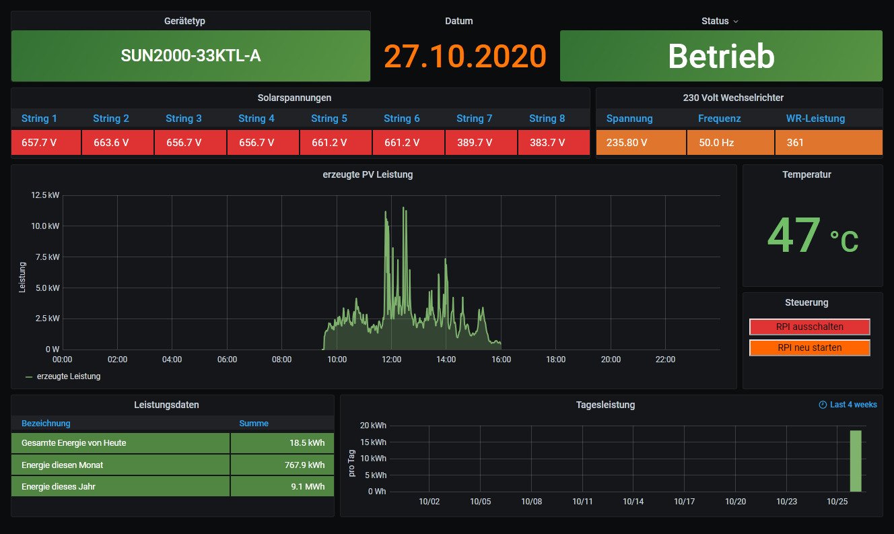Open the erzeugte PV Leistung panel title menu
Viewport: 894px width, 534px height.
(x=368, y=174)
